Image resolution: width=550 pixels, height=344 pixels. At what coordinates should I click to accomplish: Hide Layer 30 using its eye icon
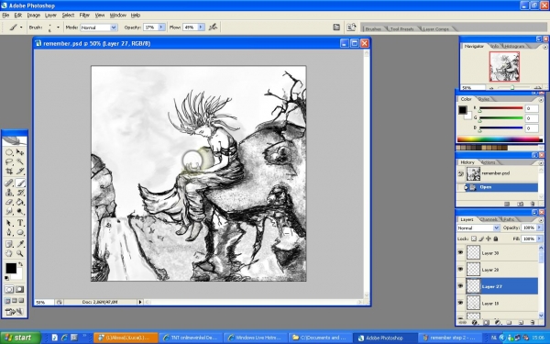point(460,252)
